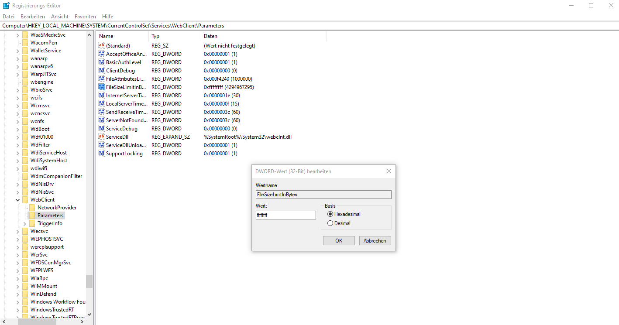Click the tree scrollbar down arrow
Viewport: 619px width, 325px height.
tap(89, 314)
